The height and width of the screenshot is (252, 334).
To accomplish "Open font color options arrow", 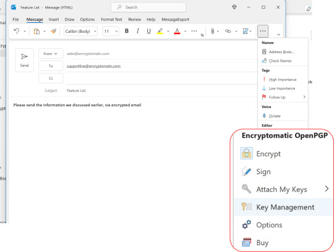I will click(x=185, y=31).
